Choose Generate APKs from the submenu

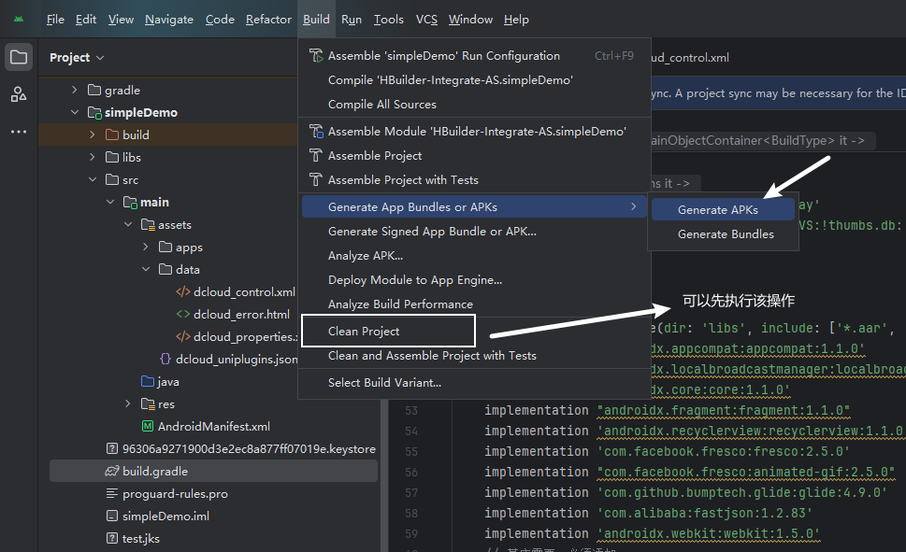pos(717,210)
